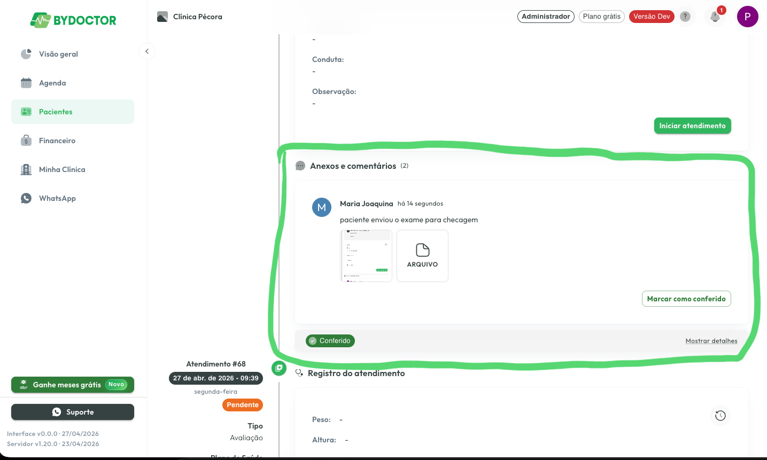
Task: Open Suporte via WhatsApp button
Action: [73, 412]
